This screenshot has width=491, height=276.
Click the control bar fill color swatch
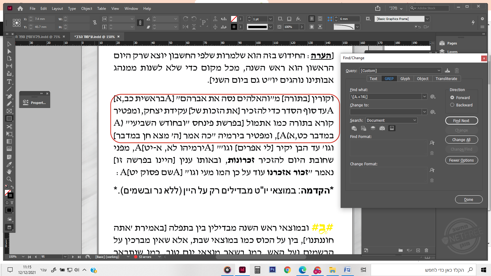(x=234, y=19)
